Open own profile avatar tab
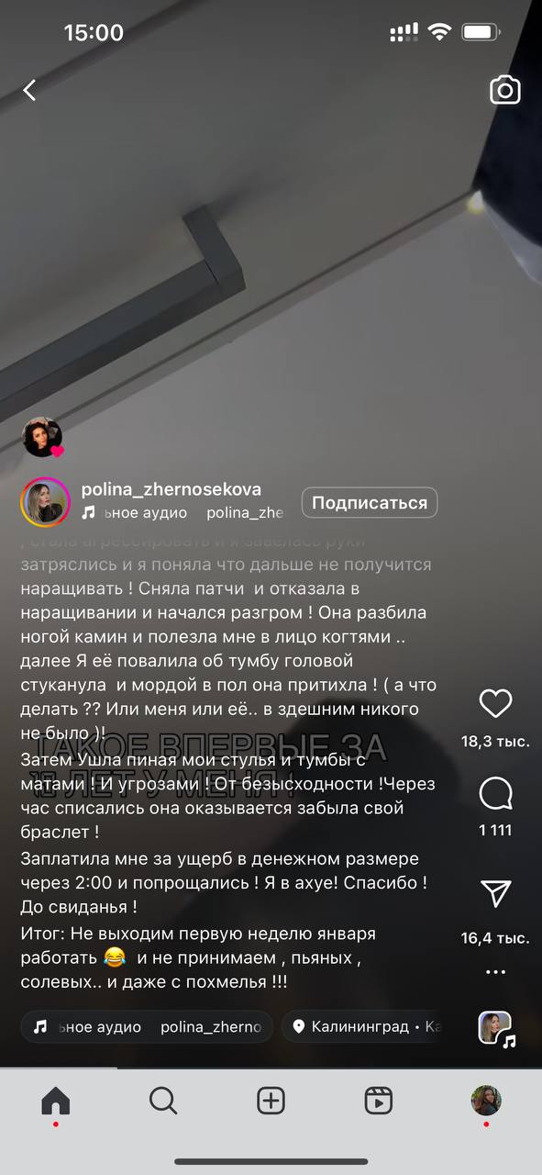Viewport: 542px width, 1175px height. (x=486, y=1100)
